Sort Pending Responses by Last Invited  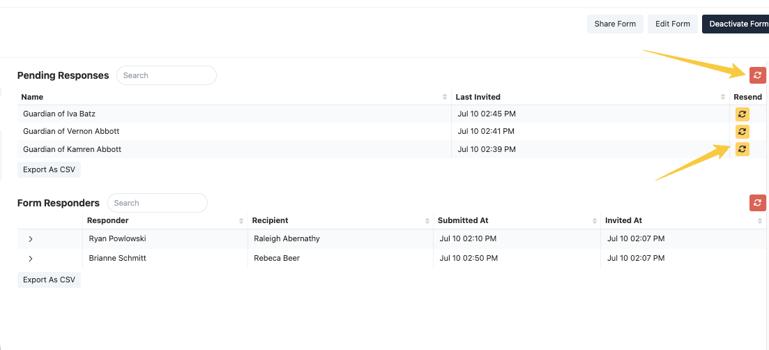click(x=722, y=97)
